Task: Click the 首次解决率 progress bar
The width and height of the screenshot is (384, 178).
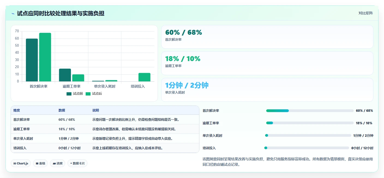Action: (310, 111)
